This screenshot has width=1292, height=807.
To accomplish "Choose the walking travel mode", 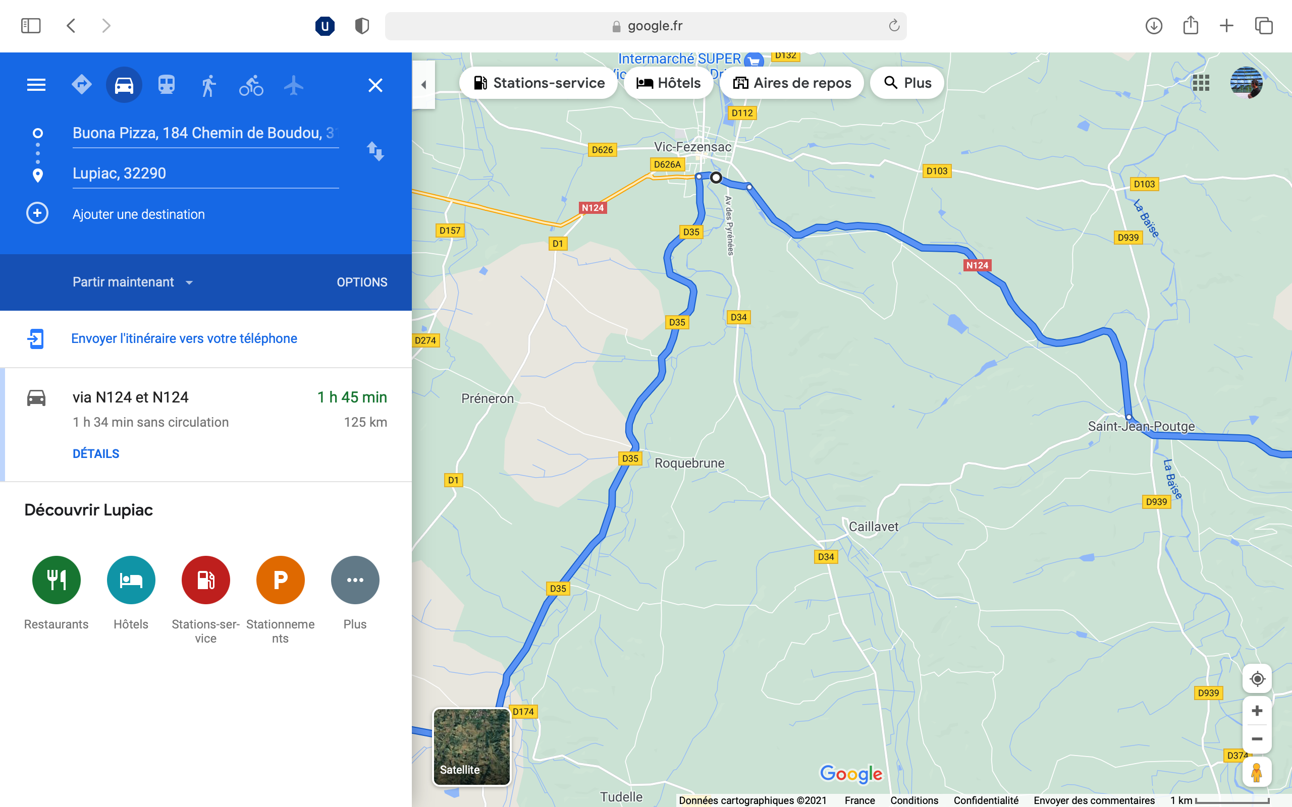I will [x=209, y=85].
